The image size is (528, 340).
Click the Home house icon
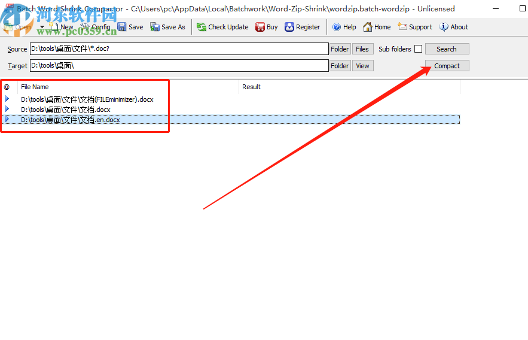pos(367,27)
